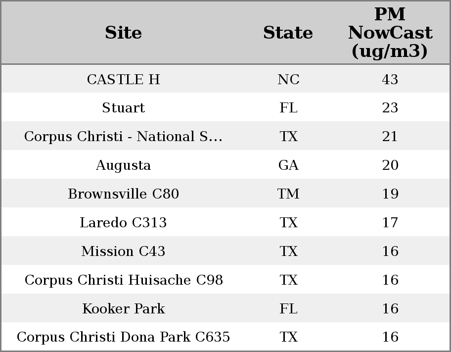Select the Laredo C313 row
The image size is (451, 352).
(x=123, y=223)
